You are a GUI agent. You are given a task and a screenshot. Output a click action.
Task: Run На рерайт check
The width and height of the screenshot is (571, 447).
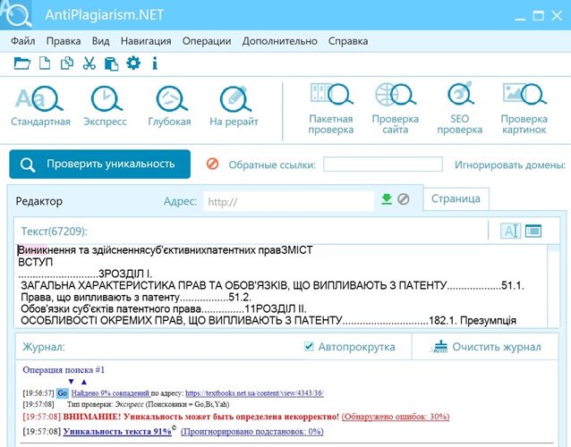234,105
